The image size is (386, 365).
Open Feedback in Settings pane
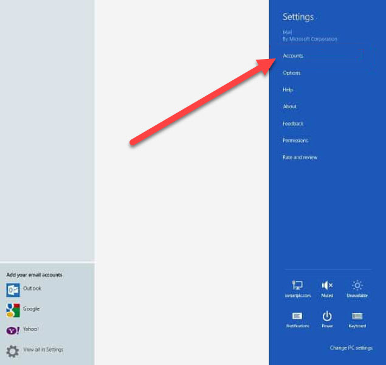point(293,123)
